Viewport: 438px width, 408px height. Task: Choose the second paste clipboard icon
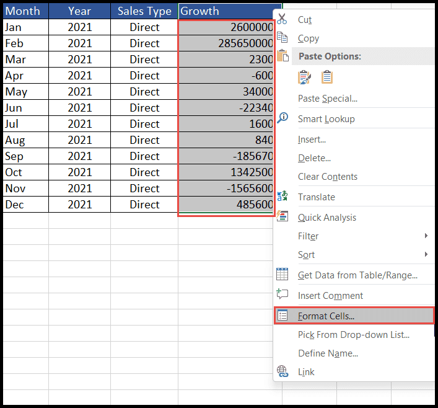327,77
